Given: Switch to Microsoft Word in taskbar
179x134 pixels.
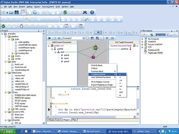Looking at the screenshot, I should click(x=93, y=131).
